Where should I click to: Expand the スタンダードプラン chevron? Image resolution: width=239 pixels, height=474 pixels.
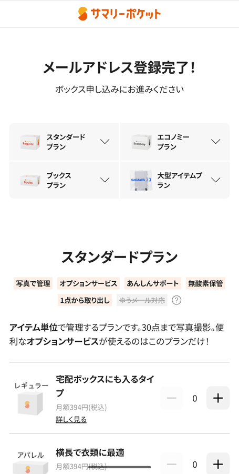pos(105,142)
